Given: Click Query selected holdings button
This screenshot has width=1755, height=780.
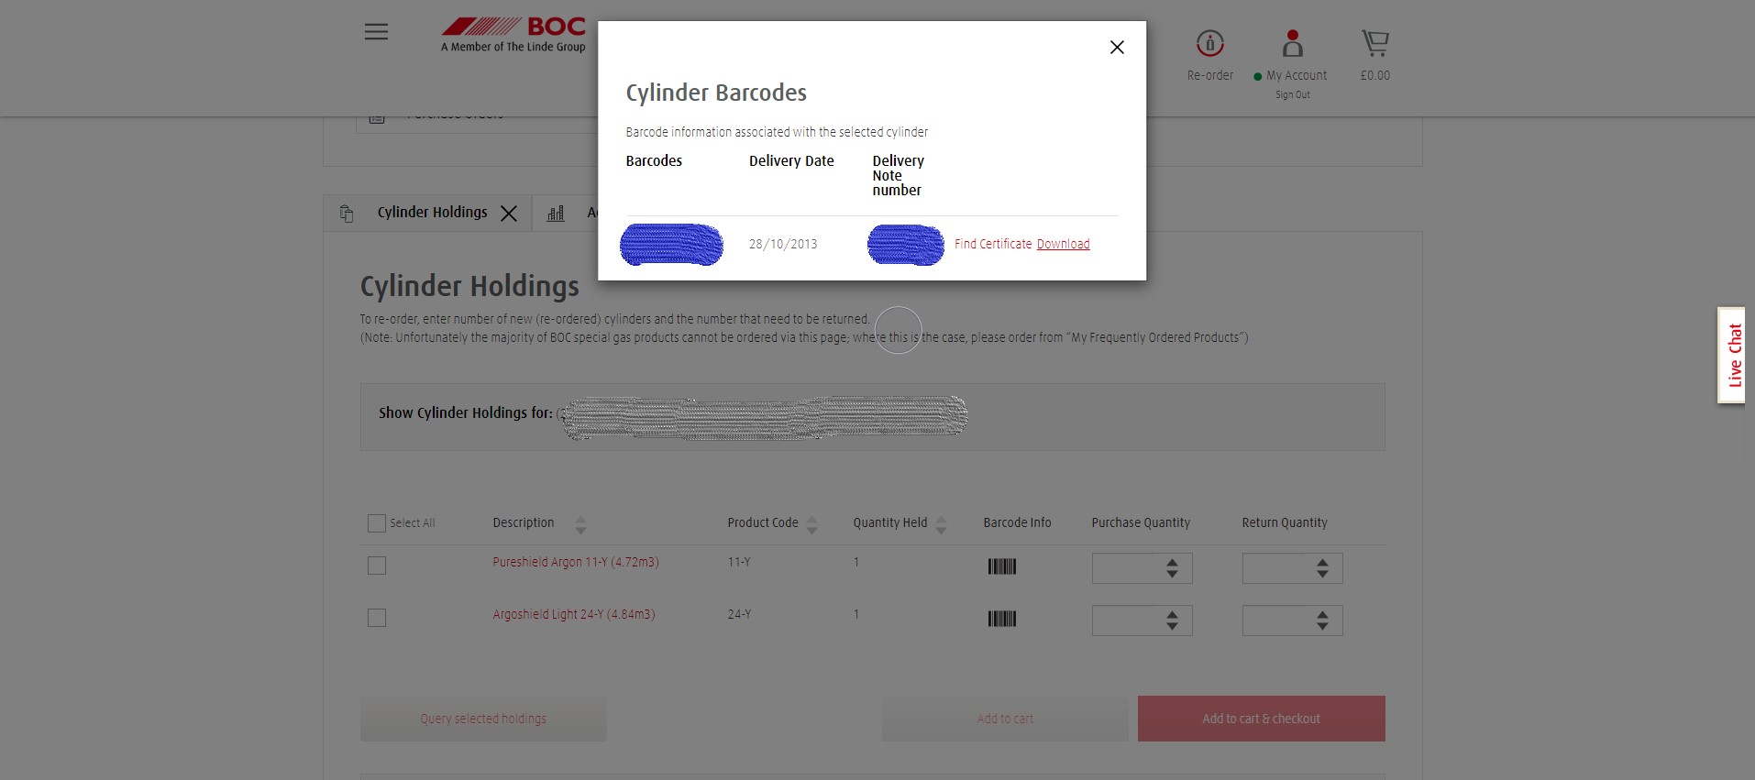Looking at the screenshot, I should (x=483, y=719).
